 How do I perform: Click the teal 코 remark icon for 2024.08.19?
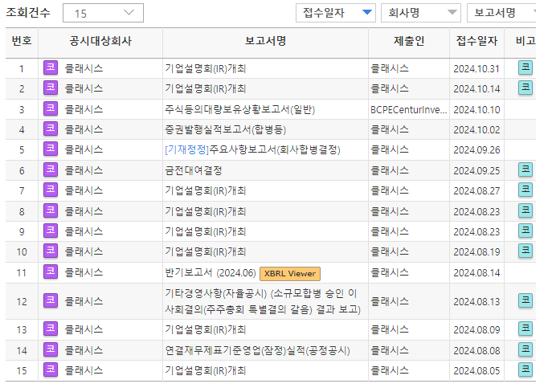pyautogui.click(x=526, y=251)
